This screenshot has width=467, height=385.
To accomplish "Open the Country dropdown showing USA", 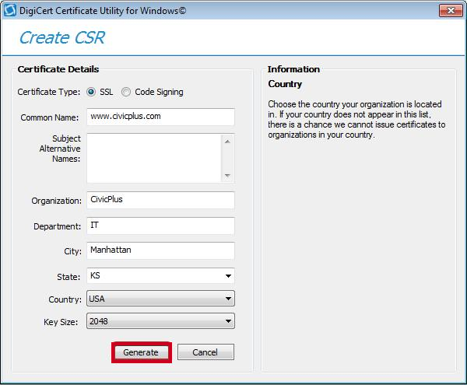I will click(x=160, y=299).
